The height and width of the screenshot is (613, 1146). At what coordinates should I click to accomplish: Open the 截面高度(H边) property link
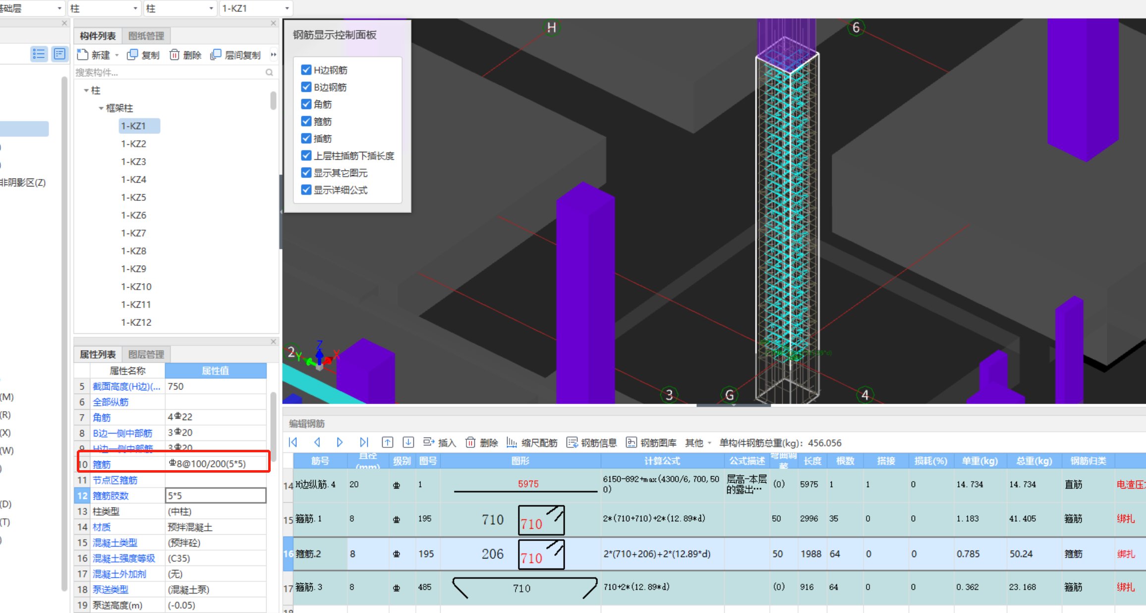126,386
